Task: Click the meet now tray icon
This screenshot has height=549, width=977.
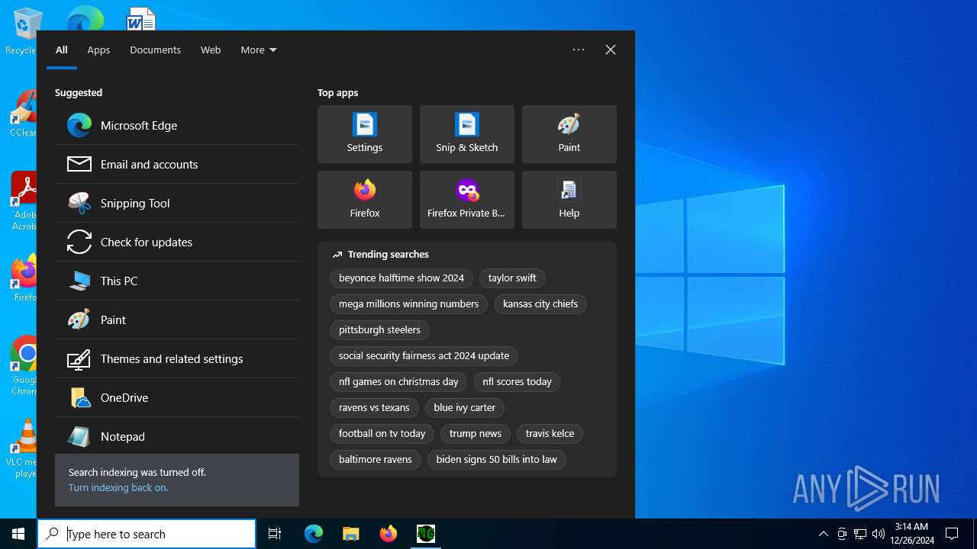Action: [x=842, y=534]
